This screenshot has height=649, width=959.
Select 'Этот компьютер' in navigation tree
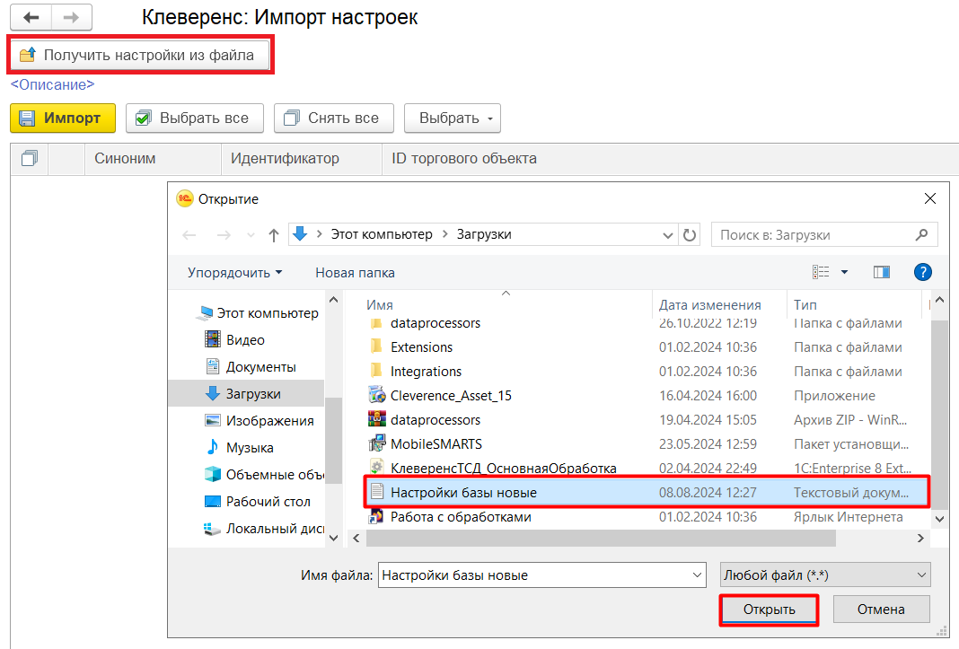coord(257,313)
